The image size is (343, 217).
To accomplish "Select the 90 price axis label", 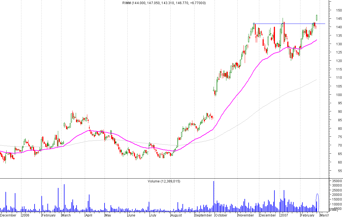I will point(339,112).
